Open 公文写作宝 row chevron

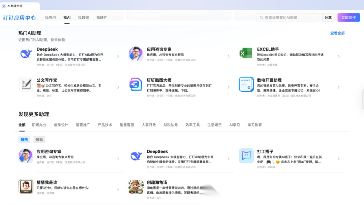(x=118, y=87)
